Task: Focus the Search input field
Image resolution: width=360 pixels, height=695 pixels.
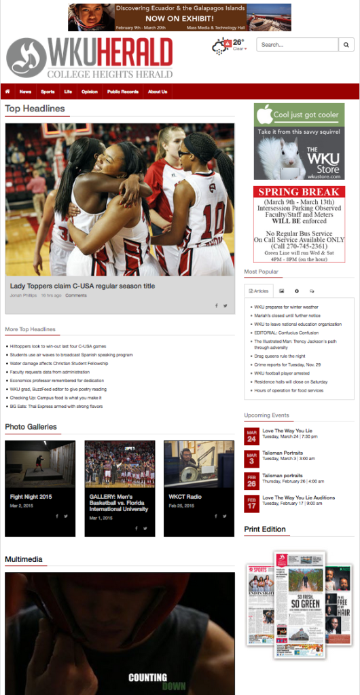Action: tap(298, 45)
